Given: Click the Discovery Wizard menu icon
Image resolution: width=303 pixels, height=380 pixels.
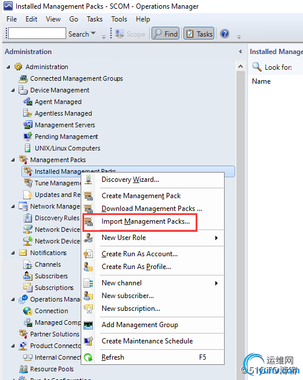Looking at the screenshot, I should pyautogui.click(x=88, y=180).
